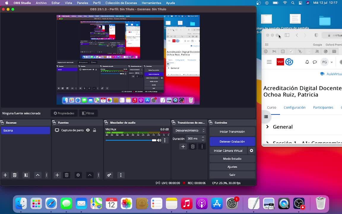Image resolution: width=342 pixels, height=214 pixels.
Task: Open the Herramientas menu
Action: click(x=151, y=3)
